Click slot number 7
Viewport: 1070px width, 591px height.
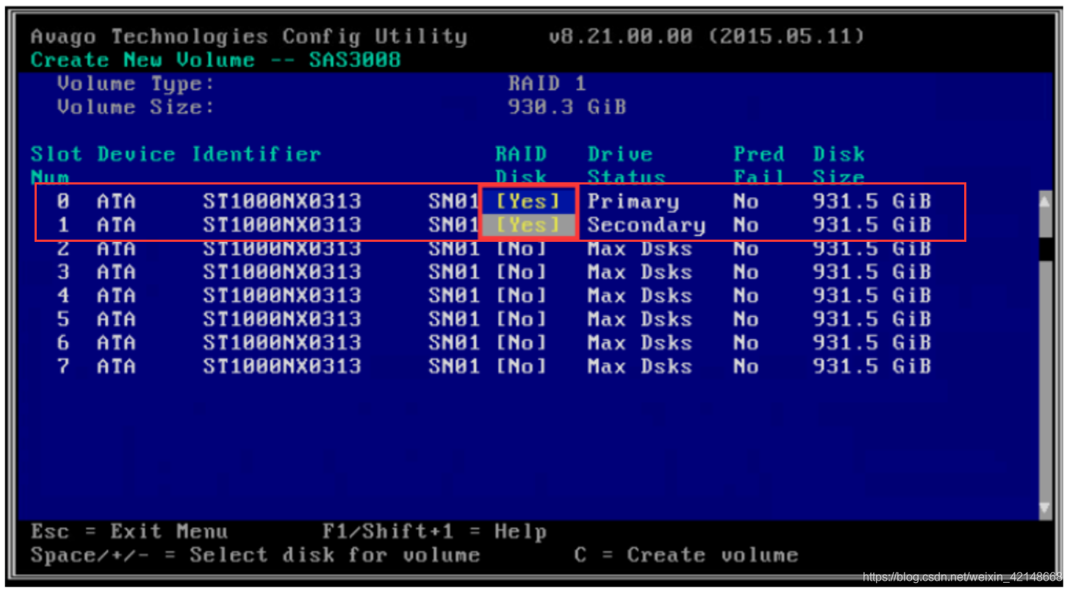63,366
